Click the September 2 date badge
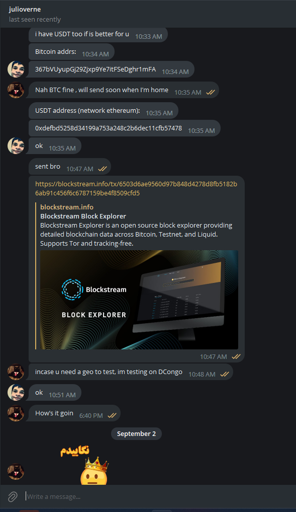 [x=136, y=433]
